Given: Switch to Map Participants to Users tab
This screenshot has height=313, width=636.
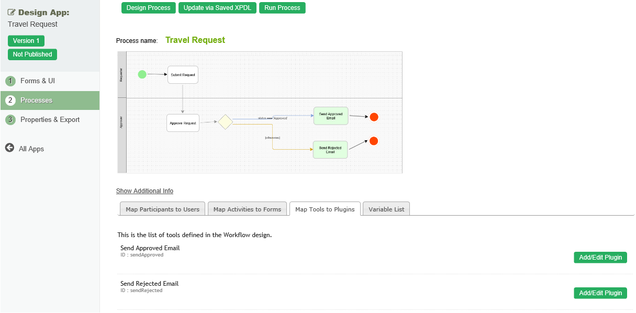Looking at the screenshot, I should click(162, 209).
